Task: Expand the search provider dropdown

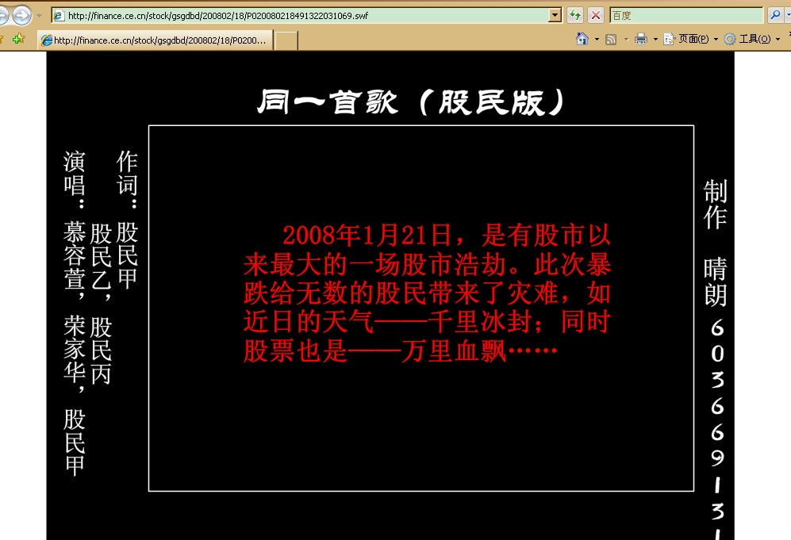Action: [x=787, y=14]
